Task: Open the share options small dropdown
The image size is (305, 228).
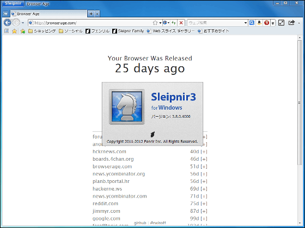Action: [299, 23]
